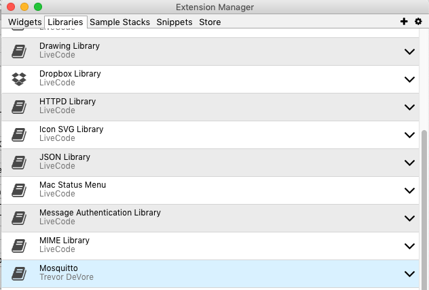This screenshot has height=290, width=429.
Task: Click the Drawing Library book icon
Action: pos(19,51)
